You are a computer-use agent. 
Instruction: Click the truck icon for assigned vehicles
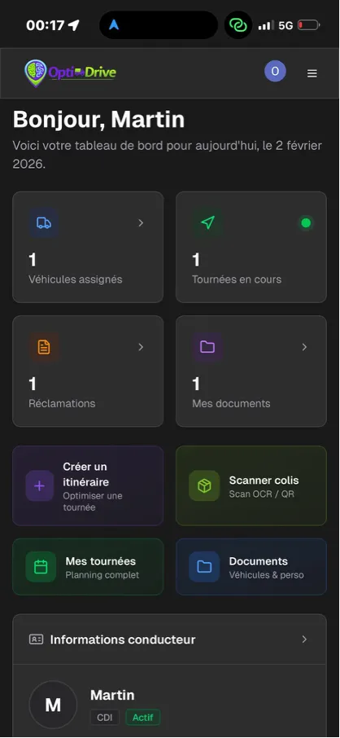click(44, 222)
